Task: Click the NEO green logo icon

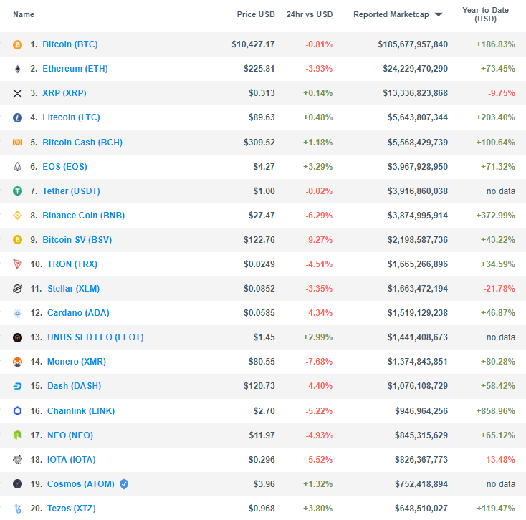Action: (17, 435)
